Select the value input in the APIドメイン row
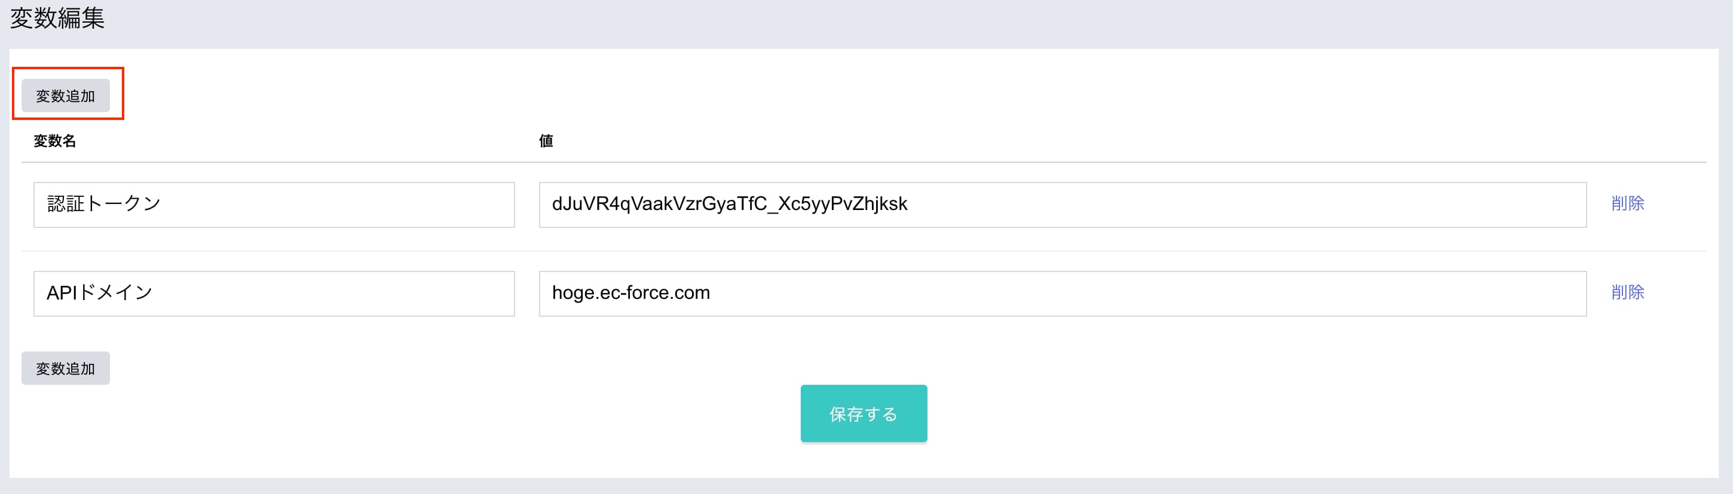Screen dimensions: 1733x494 coord(1063,294)
